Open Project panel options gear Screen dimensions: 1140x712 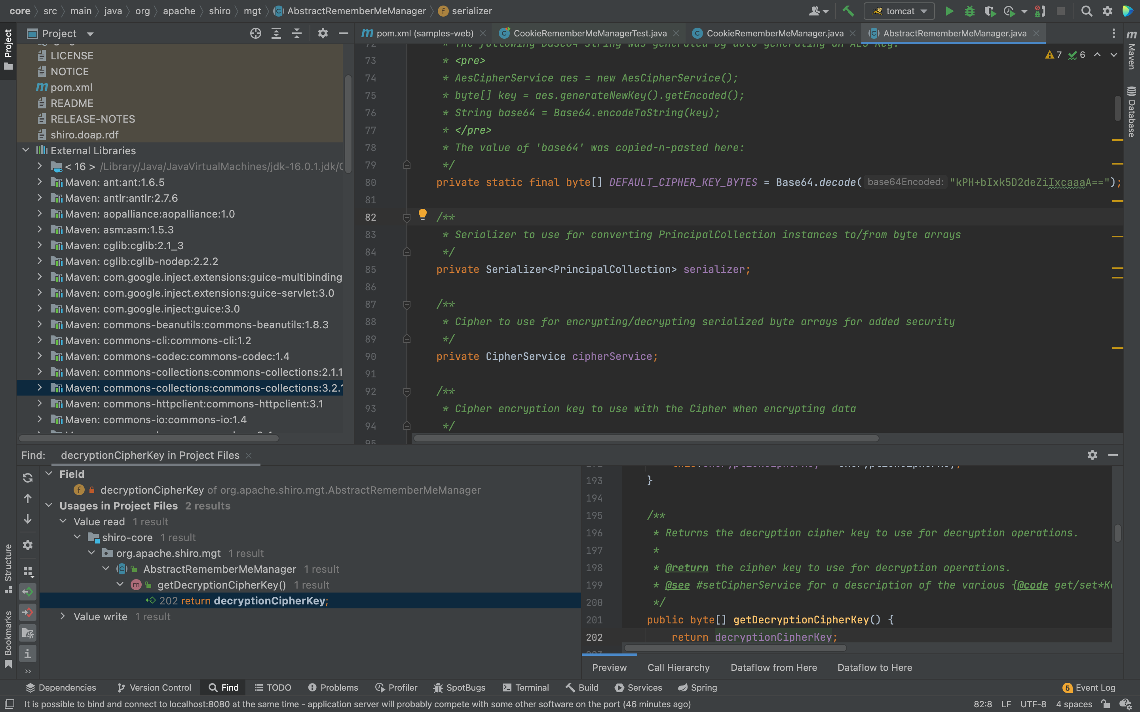coord(323,34)
